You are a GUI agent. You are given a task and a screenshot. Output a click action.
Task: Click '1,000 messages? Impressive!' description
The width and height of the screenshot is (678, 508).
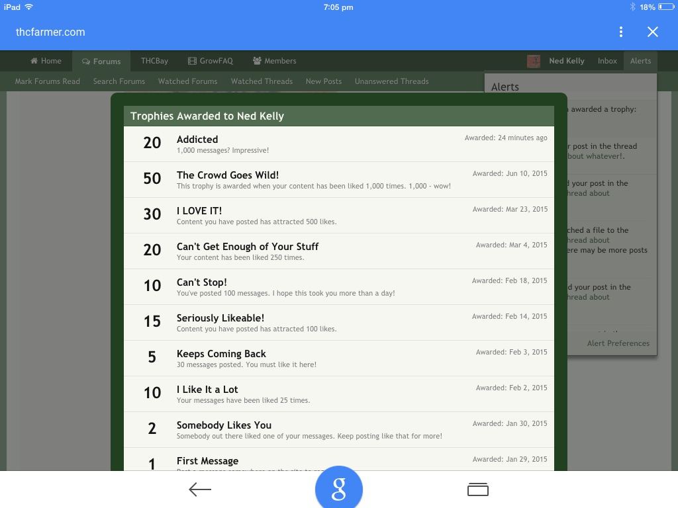pyautogui.click(x=222, y=150)
